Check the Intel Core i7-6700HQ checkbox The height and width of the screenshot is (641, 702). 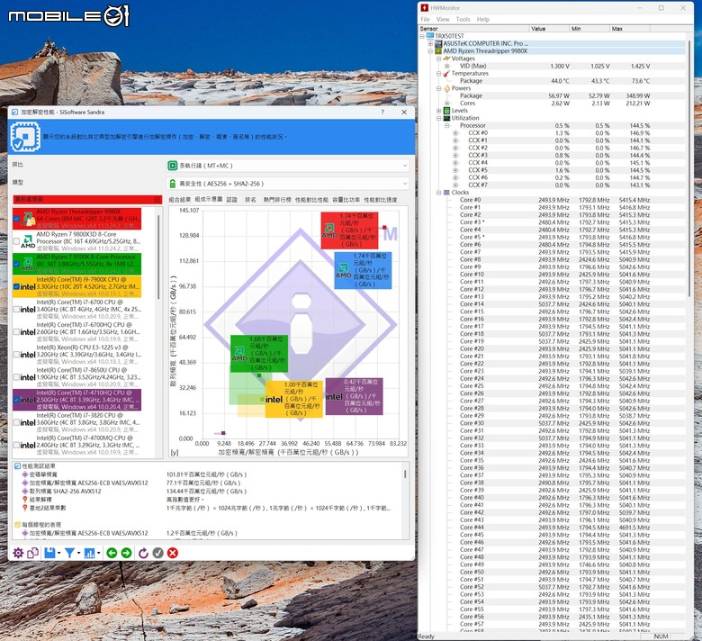16,332
